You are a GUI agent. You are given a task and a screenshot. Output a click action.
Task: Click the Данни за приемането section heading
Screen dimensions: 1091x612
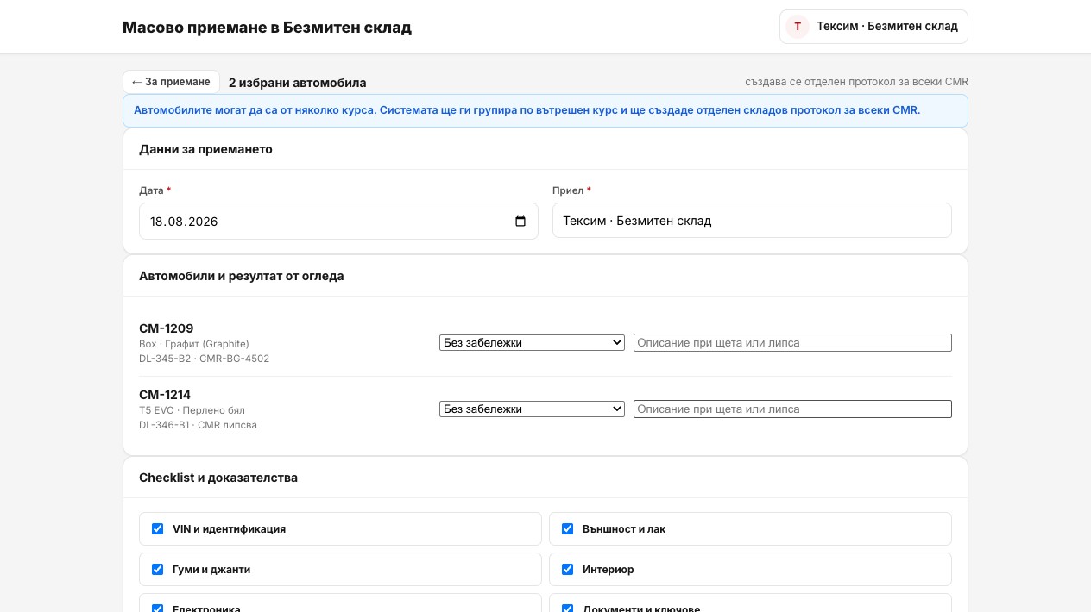point(205,149)
